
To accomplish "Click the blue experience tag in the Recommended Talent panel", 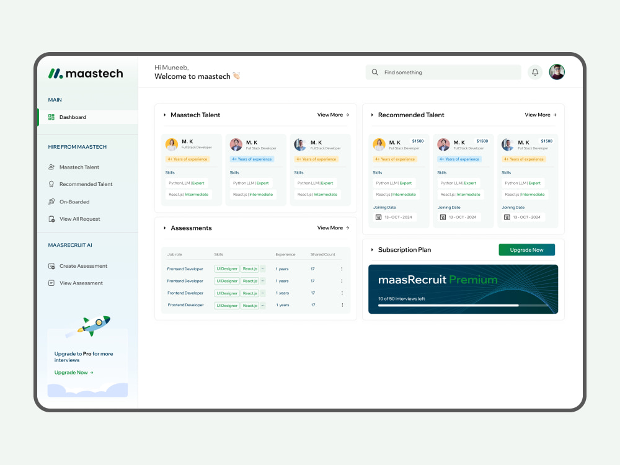I will coord(459,159).
